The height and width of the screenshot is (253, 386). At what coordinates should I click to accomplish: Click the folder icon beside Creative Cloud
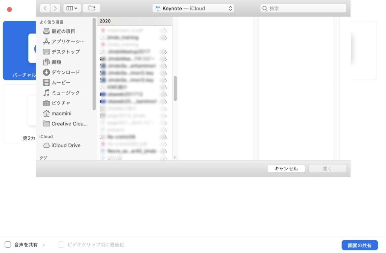[46, 123]
